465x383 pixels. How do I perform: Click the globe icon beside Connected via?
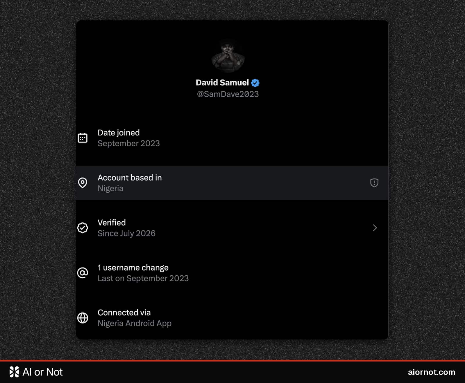pos(83,318)
